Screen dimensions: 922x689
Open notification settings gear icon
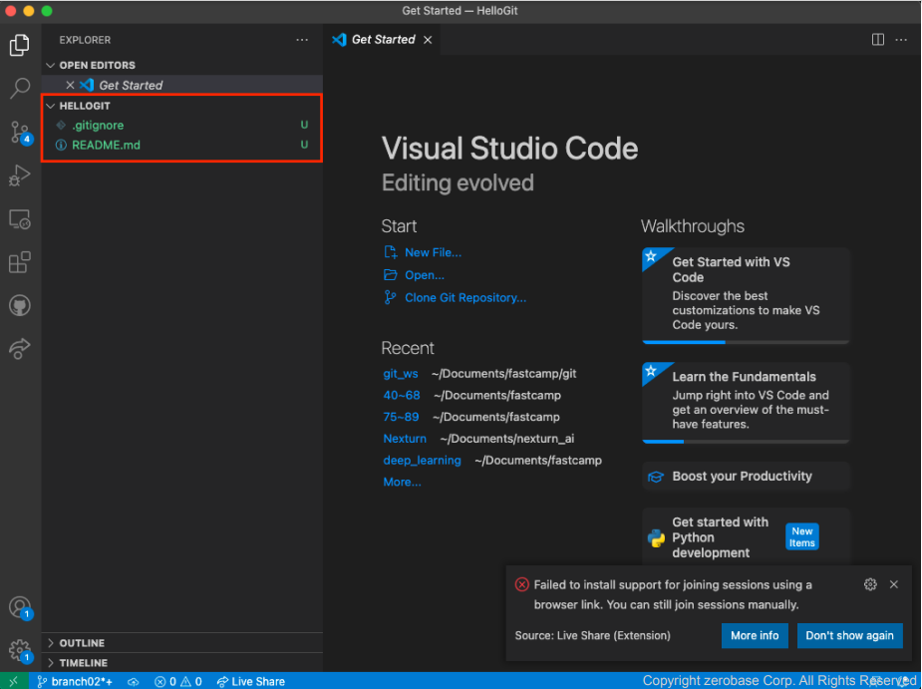(x=870, y=584)
